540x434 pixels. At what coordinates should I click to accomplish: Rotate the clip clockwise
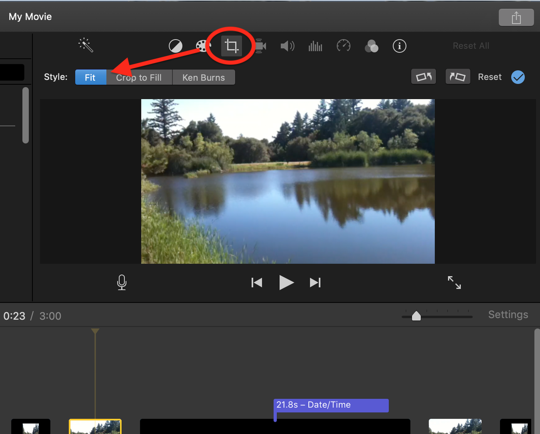click(458, 77)
